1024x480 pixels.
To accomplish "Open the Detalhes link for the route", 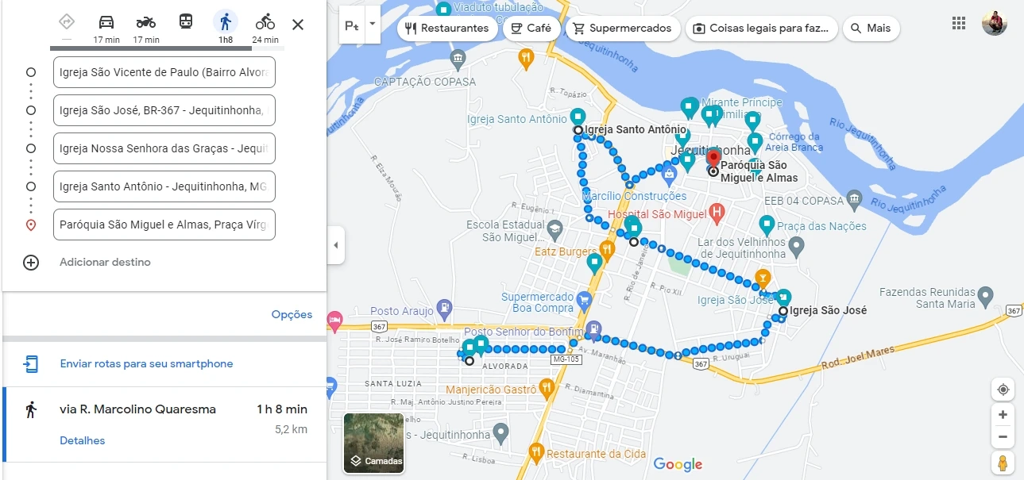I will coord(83,440).
